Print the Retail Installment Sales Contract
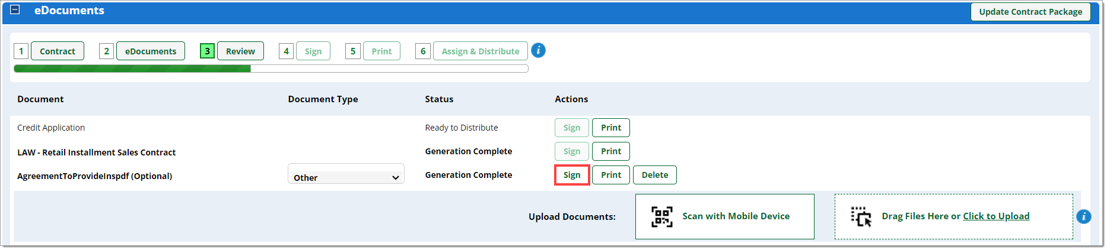This screenshot has height=250, width=1107. tap(611, 151)
